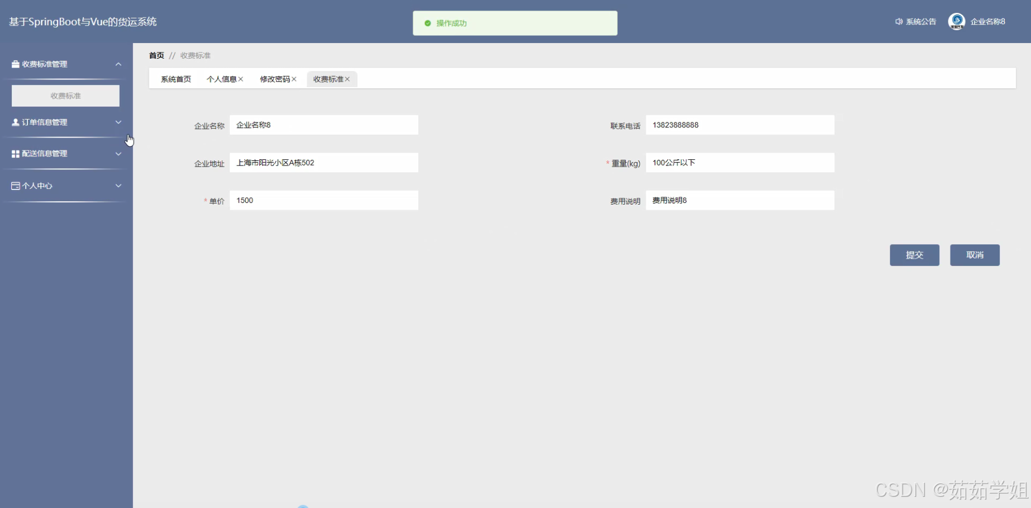Click the 单价 field label
The height and width of the screenshot is (508, 1031).
coord(217,201)
